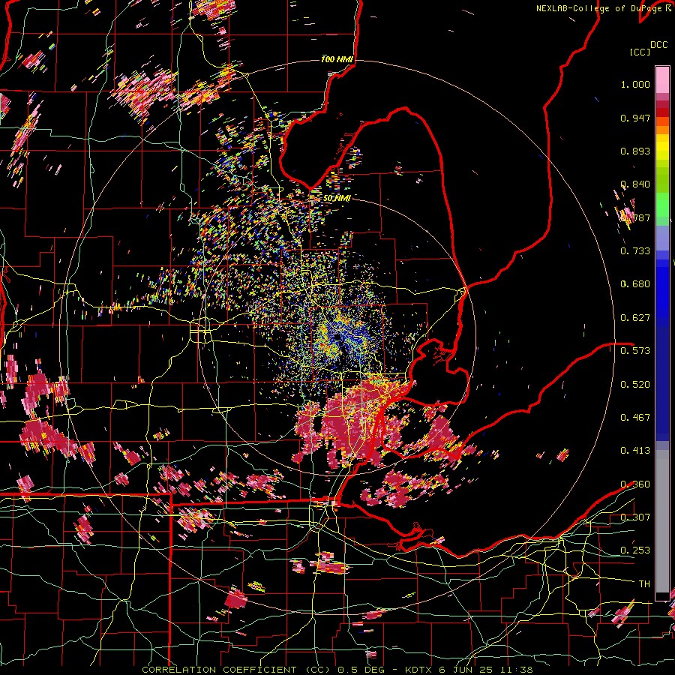Select the 0.680 scale value
Screen dimensions: 675x675
[635, 284]
